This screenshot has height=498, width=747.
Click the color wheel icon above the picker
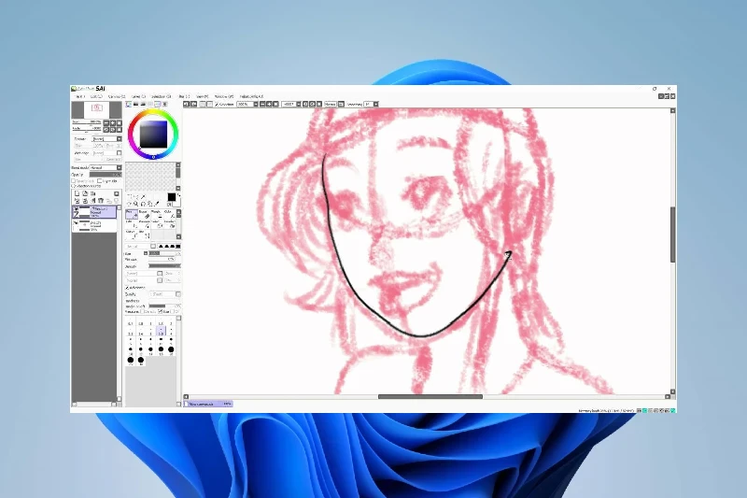pyautogui.click(x=129, y=104)
